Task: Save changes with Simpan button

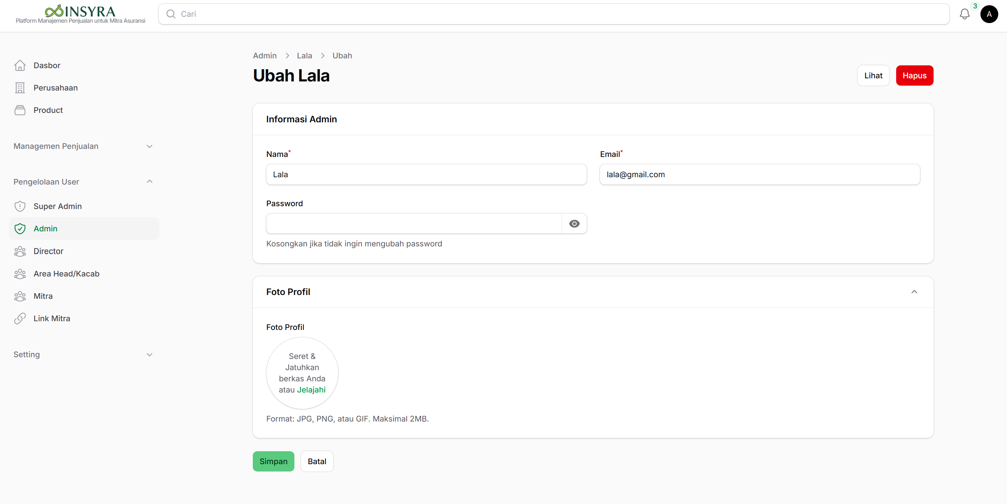Action: click(273, 461)
